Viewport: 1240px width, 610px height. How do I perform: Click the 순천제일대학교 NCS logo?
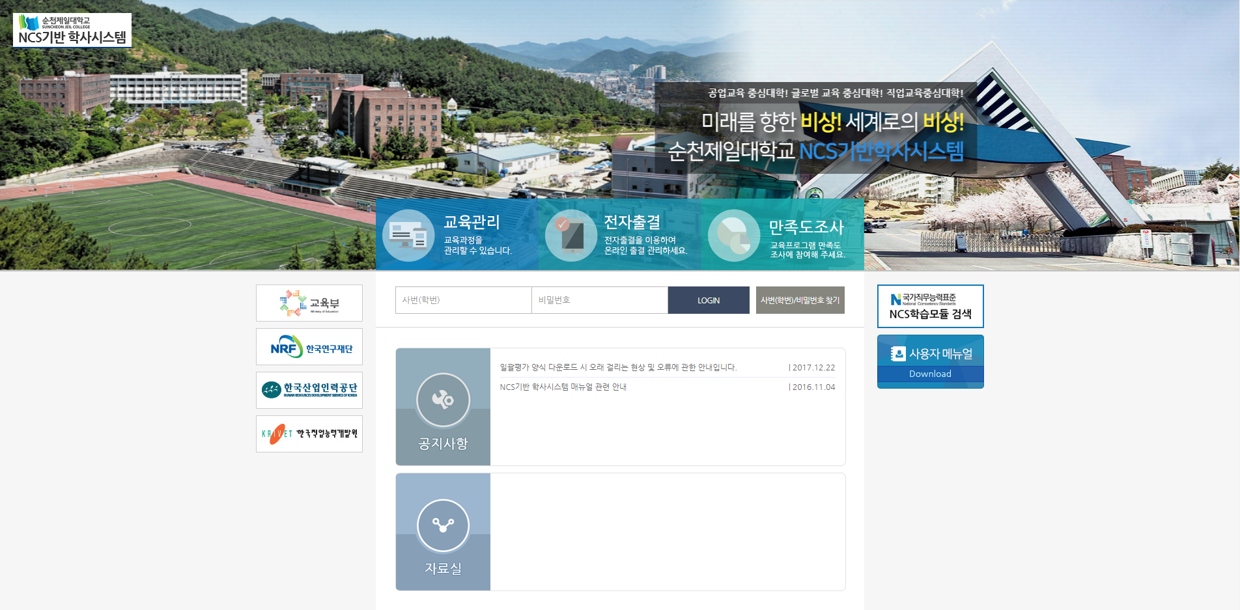pyautogui.click(x=72, y=30)
